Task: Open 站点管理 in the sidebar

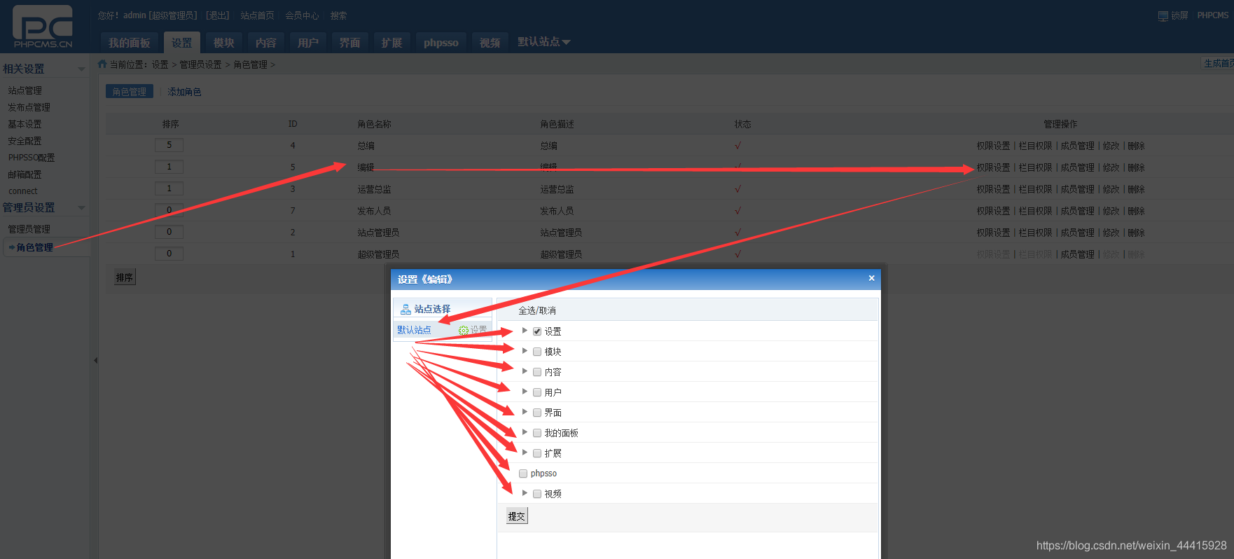Action: [x=25, y=90]
